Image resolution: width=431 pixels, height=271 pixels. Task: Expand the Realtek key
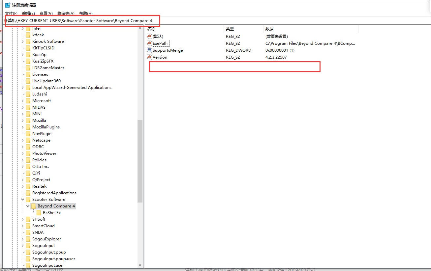click(x=23, y=186)
